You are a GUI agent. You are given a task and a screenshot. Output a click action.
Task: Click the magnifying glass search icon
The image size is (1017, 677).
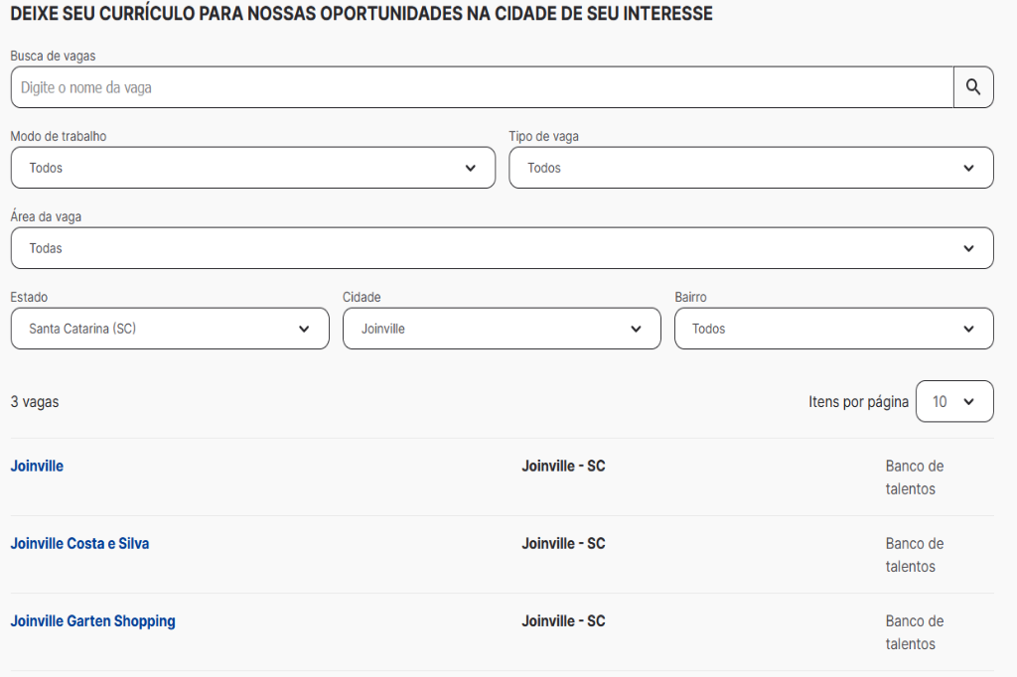(973, 87)
